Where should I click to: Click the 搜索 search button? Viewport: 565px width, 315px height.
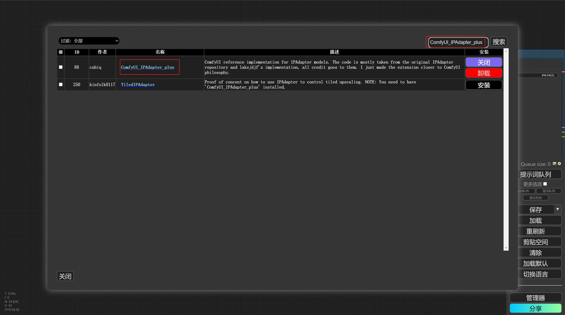coord(499,42)
